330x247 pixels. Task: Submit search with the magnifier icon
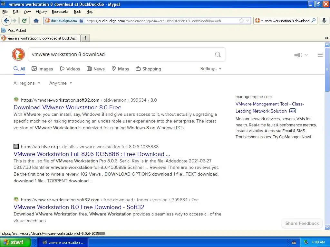pyautogui.click(x=218, y=54)
